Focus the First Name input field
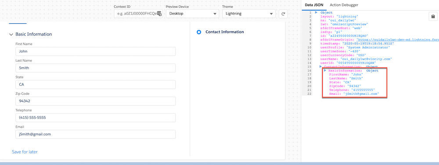The height and width of the screenshot is (165, 439). coord(95,51)
